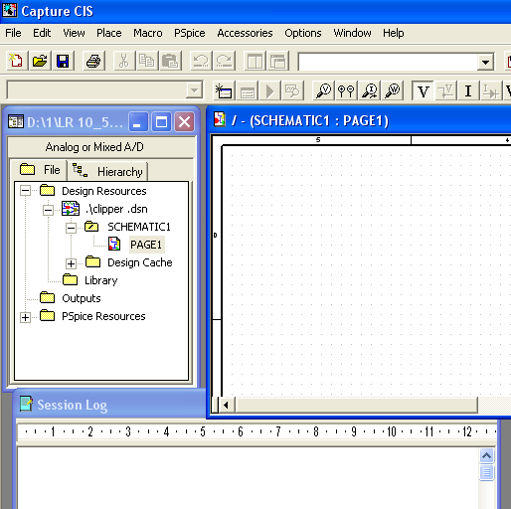Minimize the project manager window
511x509 pixels.
pos(138,122)
